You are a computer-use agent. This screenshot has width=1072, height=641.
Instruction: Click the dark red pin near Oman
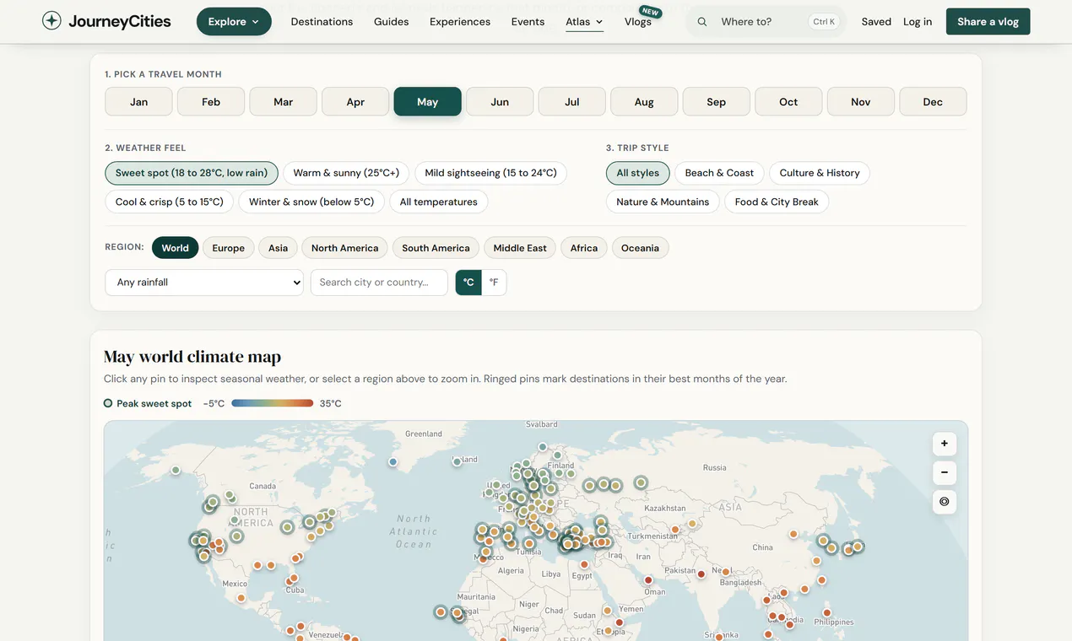[648, 579]
